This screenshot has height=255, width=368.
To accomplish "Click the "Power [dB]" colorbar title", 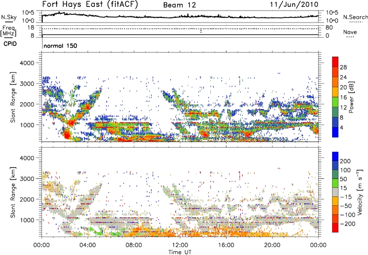I will [351, 97].
